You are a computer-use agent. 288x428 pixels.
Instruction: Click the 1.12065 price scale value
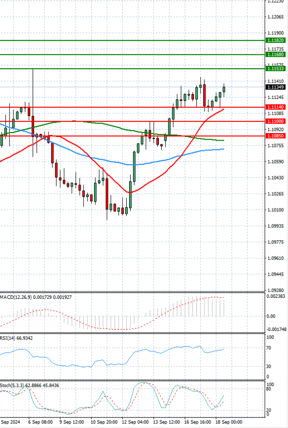click(276, 17)
